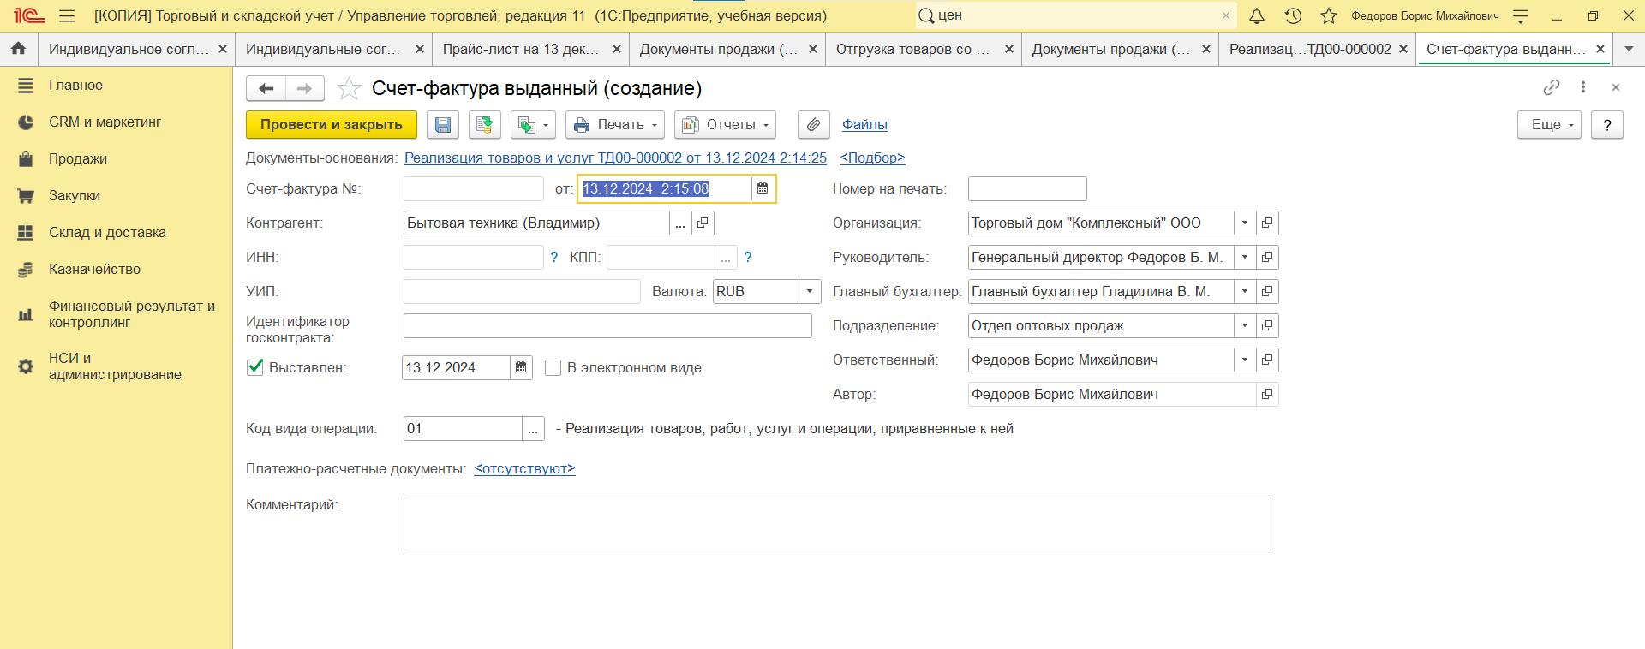Add invoice form to favorites star
The image size is (1645, 649).
pyautogui.click(x=349, y=88)
